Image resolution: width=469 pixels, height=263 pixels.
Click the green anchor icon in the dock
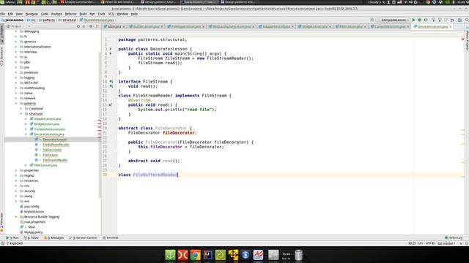coord(170,255)
